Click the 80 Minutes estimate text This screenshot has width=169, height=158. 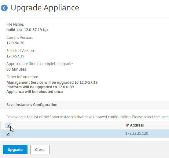tap(16, 69)
